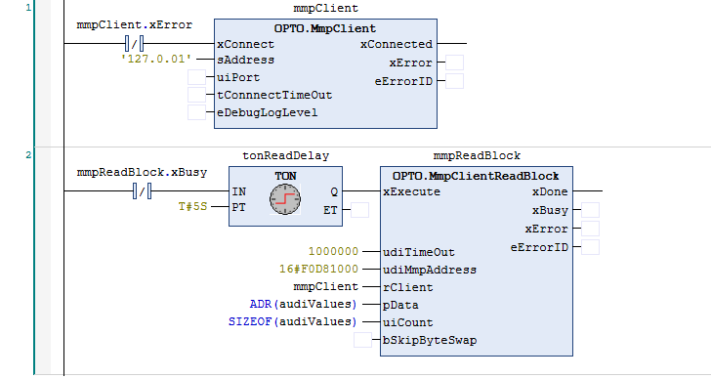Image resolution: width=711 pixels, height=378 pixels.
Task: Select the pData pin label
Action: [x=400, y=305]
